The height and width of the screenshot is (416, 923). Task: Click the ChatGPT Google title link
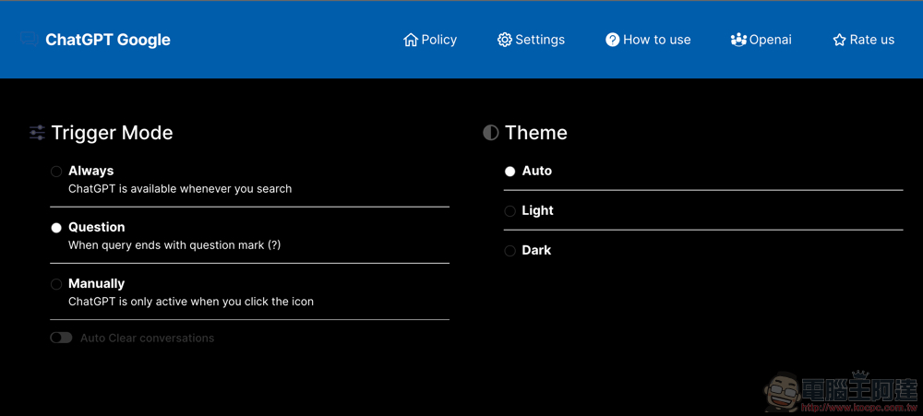(x=108, y=40)
